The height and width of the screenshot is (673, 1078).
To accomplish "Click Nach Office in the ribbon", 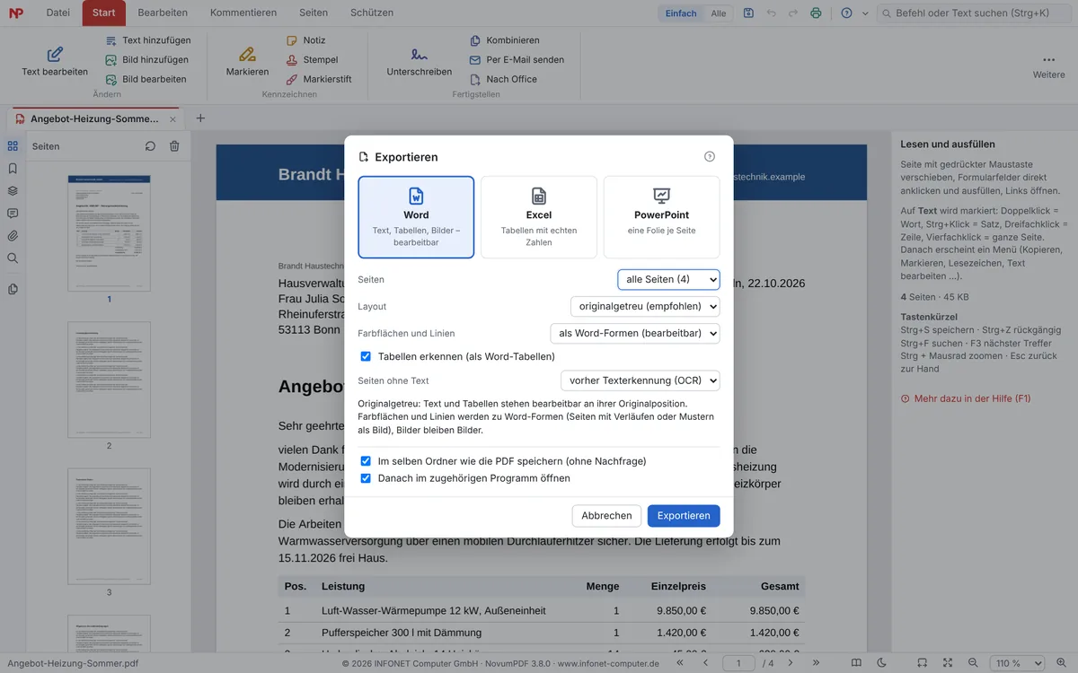I will (503, 79).
